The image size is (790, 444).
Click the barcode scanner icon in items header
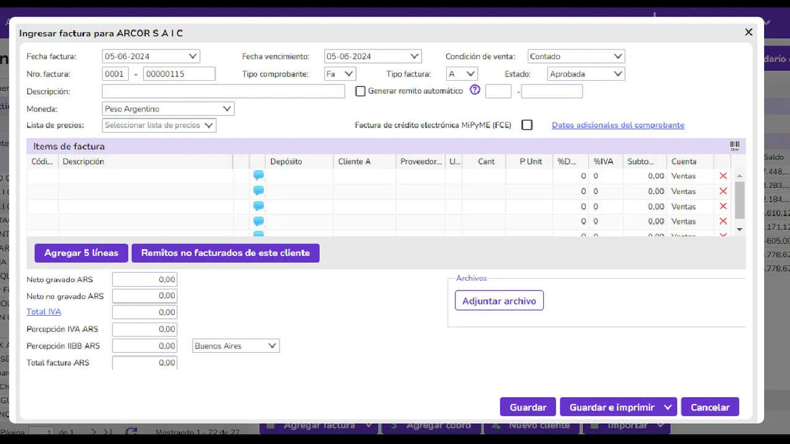pos(734,146)
